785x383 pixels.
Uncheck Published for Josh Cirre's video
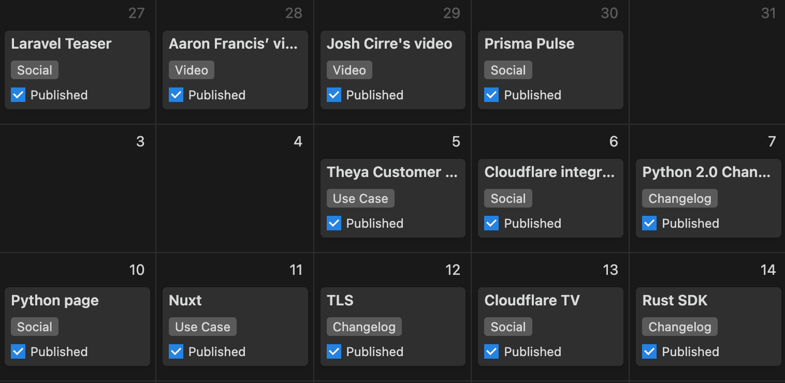[334, 95]
